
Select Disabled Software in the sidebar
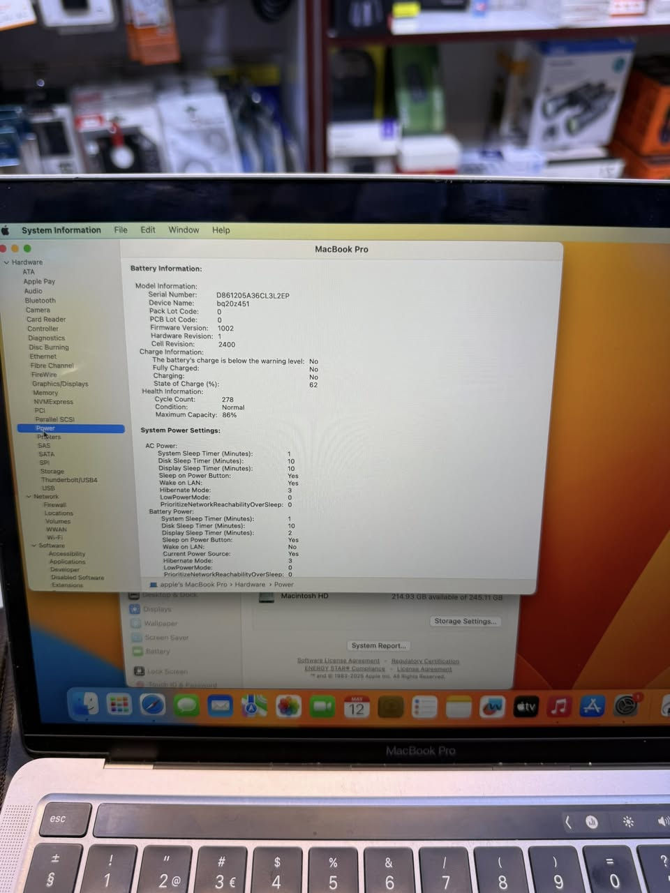[x=77, y=578]
